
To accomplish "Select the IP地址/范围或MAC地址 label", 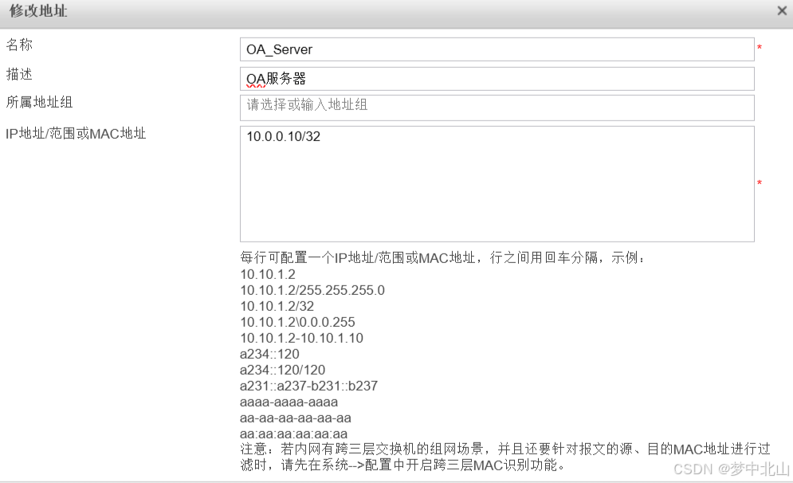I will (76, 134).
